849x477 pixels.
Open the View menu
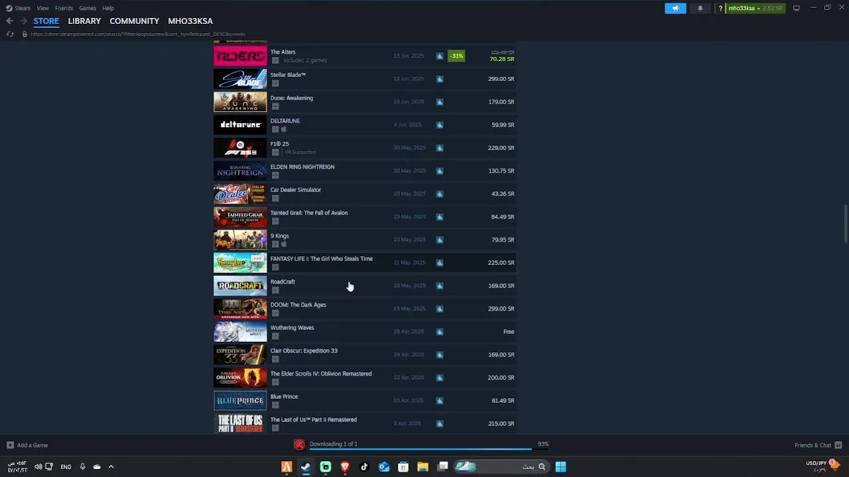tap(42, 8)
